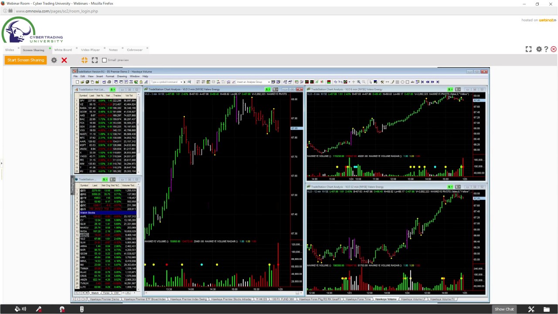558x314 pixels.
Task: Click the Open folder icon in TradeStation toolbar
Action: [x=82, y=82]
